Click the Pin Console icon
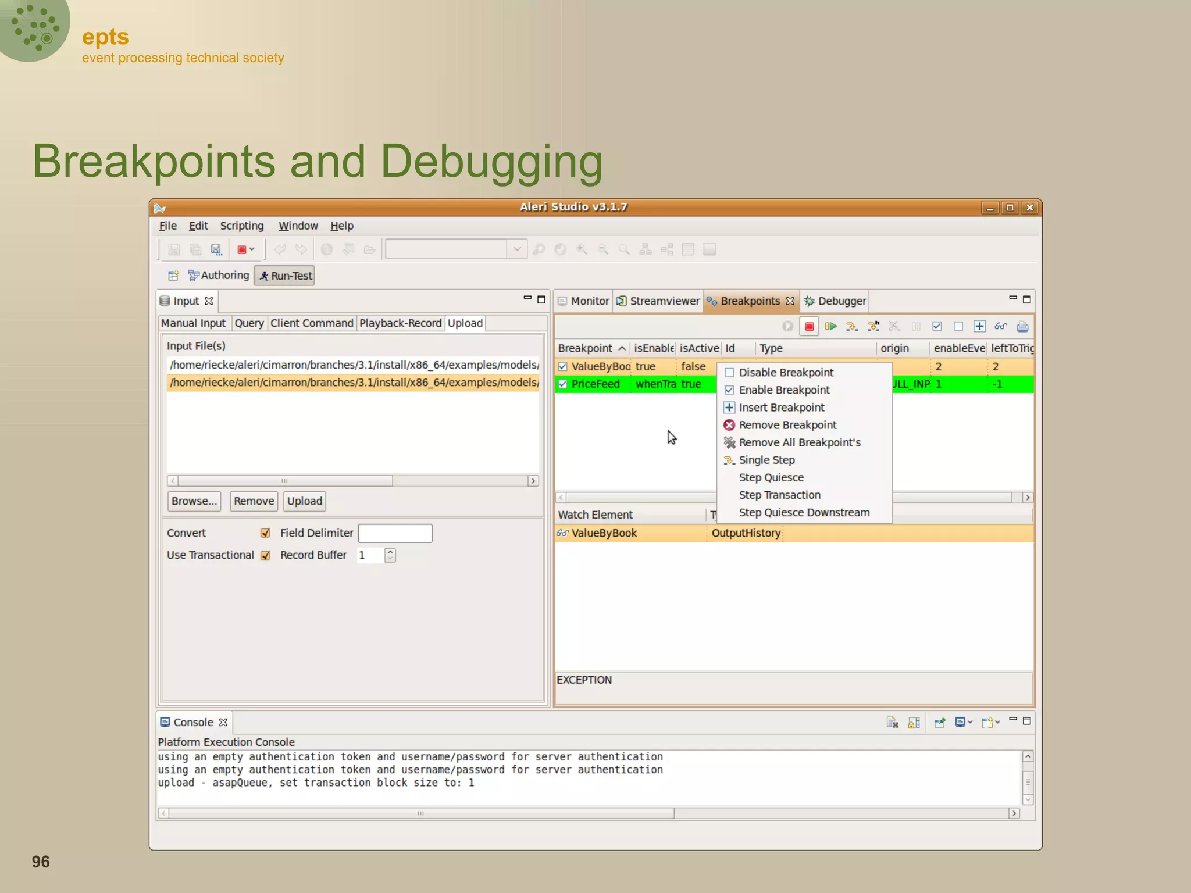 [x=940, y=722]
